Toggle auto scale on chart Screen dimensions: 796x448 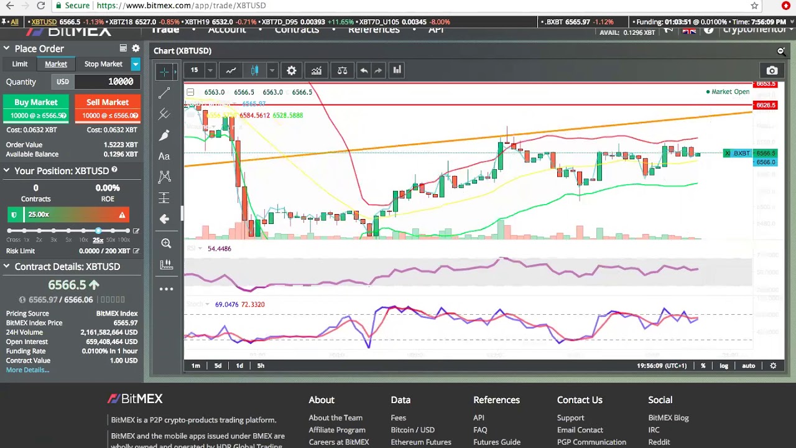(748, 366)
